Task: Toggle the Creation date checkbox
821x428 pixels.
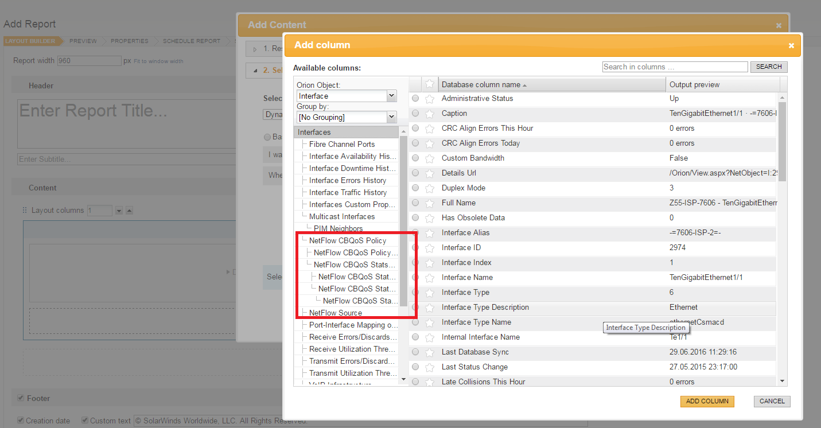Action: (21, 421)
